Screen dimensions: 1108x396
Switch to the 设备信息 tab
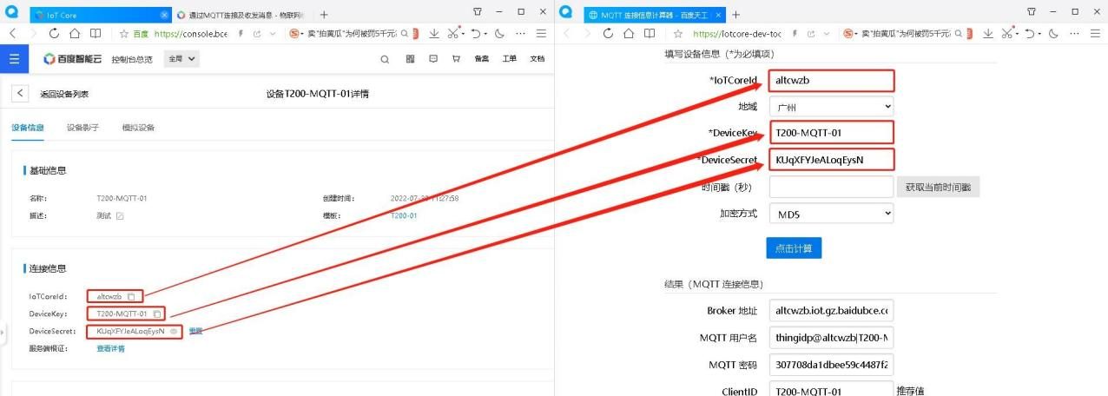click(29, 128)
